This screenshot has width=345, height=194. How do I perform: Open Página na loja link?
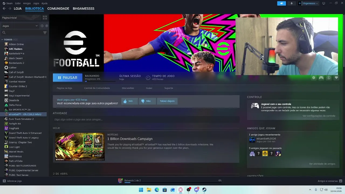pos(64,88)
